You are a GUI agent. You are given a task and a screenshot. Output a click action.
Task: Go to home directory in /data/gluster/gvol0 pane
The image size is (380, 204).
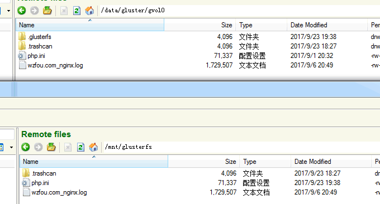pyautogui.click(x=89, y=11)
